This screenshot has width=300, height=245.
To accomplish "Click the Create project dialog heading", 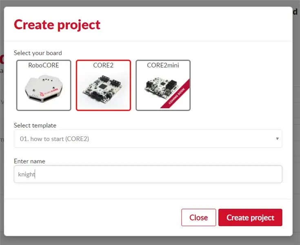I will [x=57, y=25].
